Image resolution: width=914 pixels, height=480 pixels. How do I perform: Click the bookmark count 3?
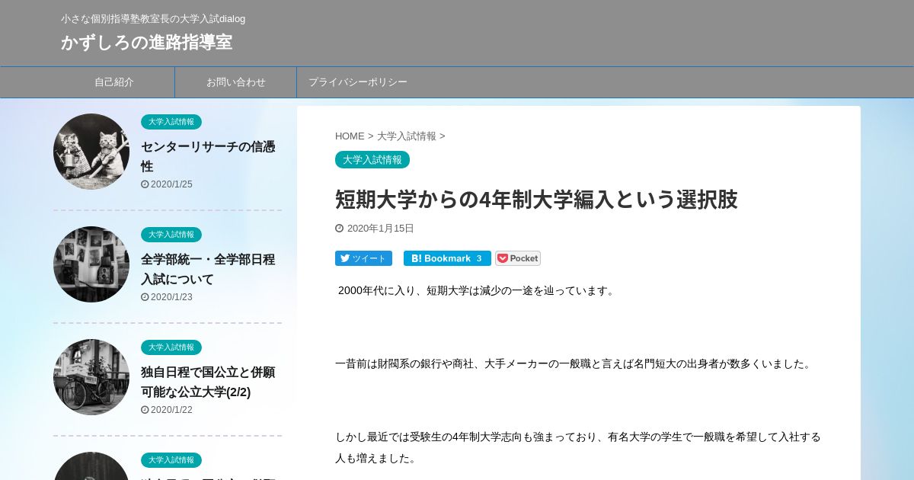pos(479,258)
